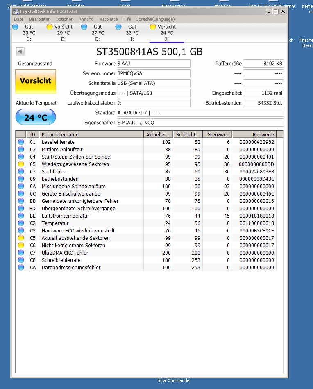Viewport: 313px width, 389px height.
Task: Click status icon of Hardware-ECC wiederhergestellt row
Action: click(x=21, y=230)
